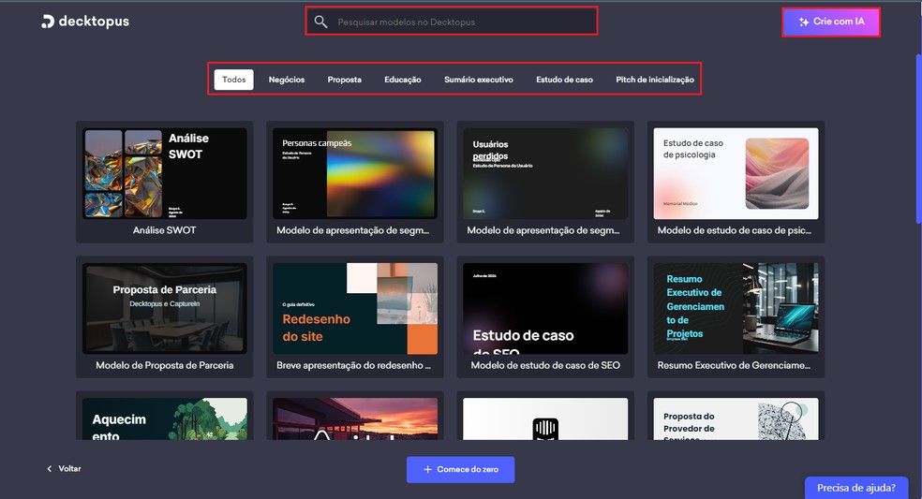Screen dimensions: 922x499
Task: Select the Todos category tab
Action: point(233,80)
